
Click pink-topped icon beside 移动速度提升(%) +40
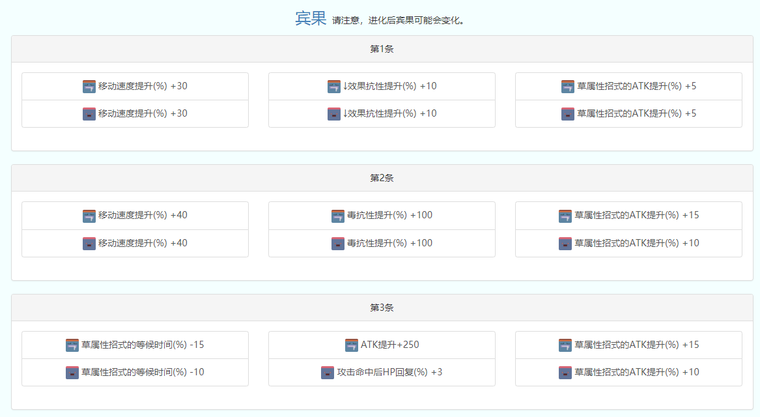pyautogui.click(x=89, y=244)
